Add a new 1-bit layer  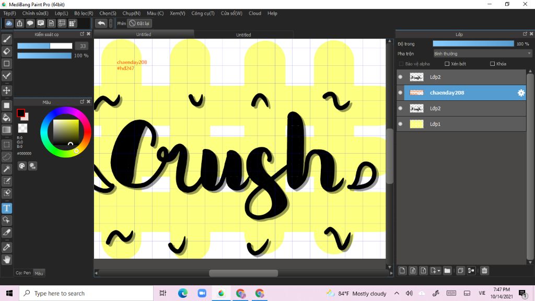tap(423, 271)
